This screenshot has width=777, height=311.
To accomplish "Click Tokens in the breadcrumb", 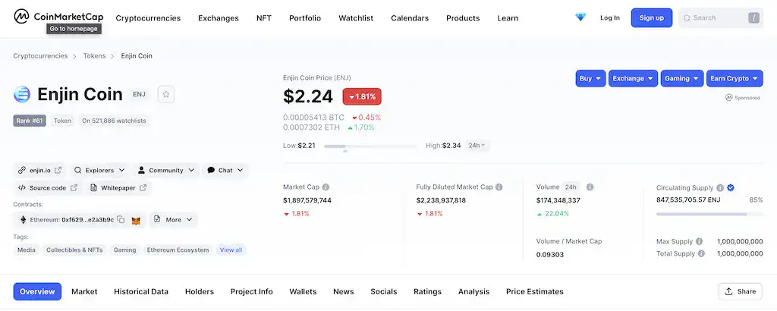I will coord(94,56).
